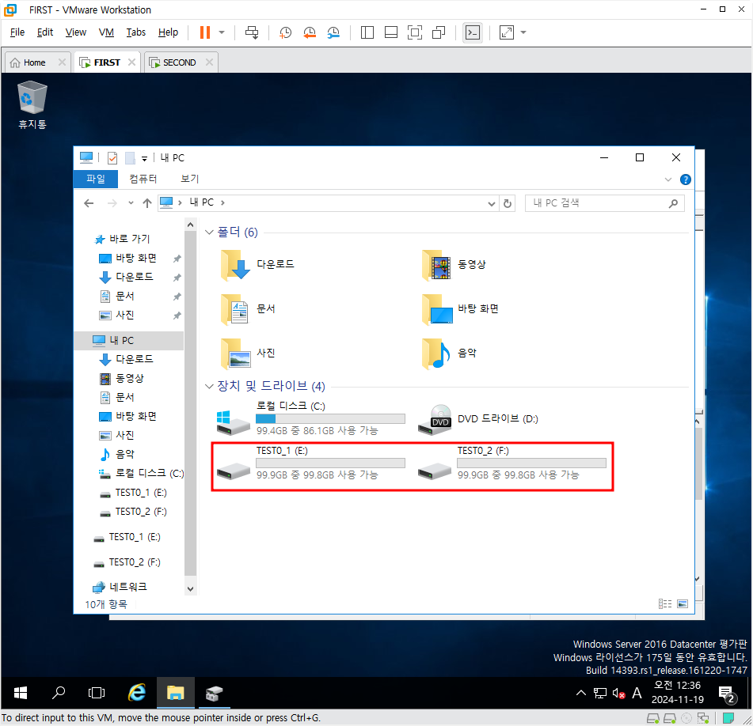This screenshot has width=753, height=726.
Task: Open taskbar search
Action: tap(59, 693)
